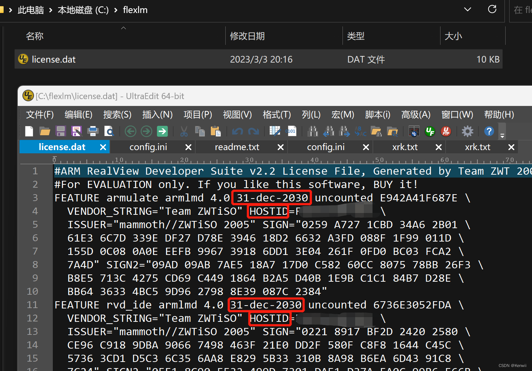Select license.dat file in Explorer list
Screen dimensions: 532x371
[x=258, y=59]
